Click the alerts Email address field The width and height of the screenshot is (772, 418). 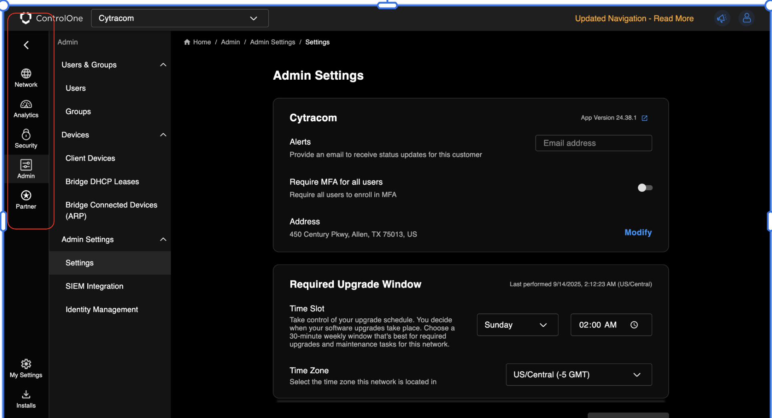pyautogui.click(x=593, y=143)
